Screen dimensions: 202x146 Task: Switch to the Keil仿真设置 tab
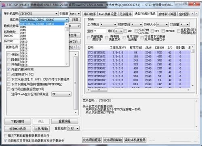click(107, 14)
